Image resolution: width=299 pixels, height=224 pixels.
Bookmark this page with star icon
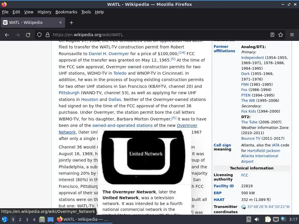coord(281,35)
